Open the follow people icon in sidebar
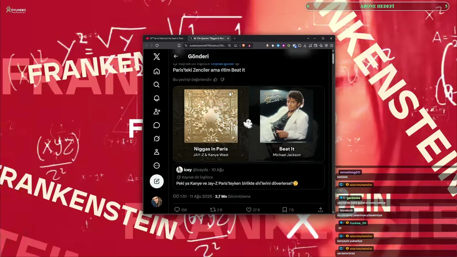 coord(156,112)
